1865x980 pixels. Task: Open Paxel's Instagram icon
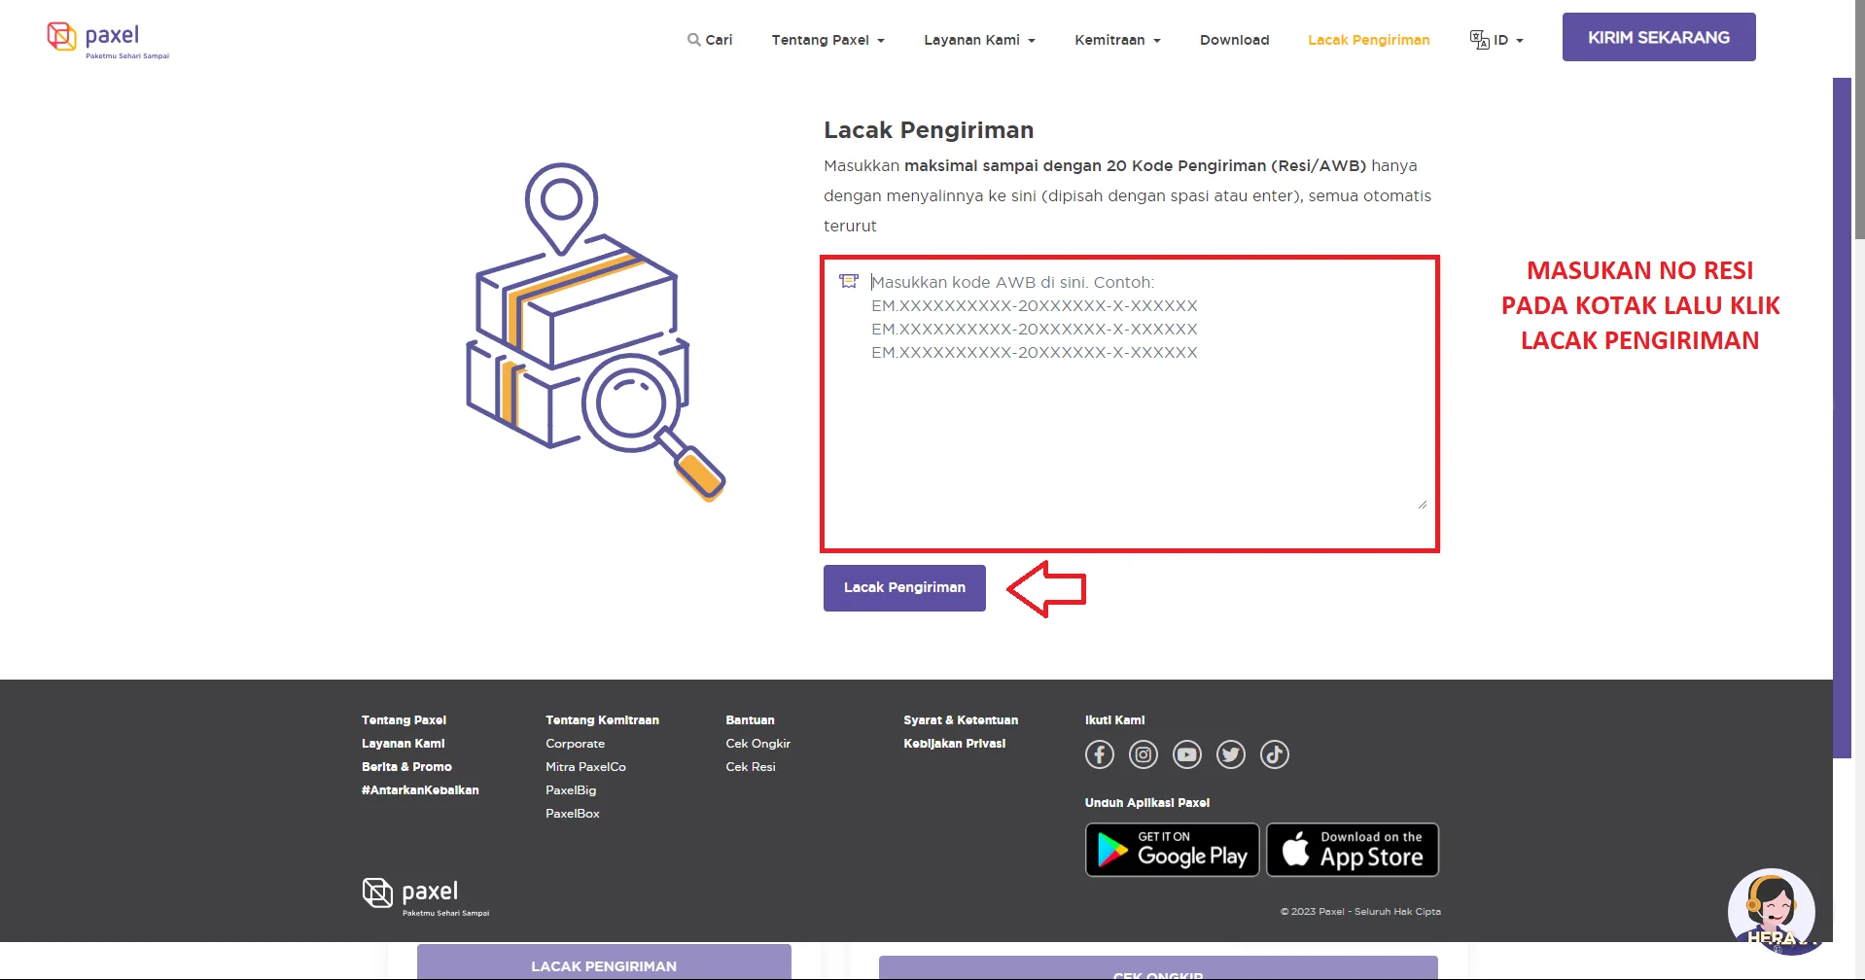click(x=1143, y=754)
